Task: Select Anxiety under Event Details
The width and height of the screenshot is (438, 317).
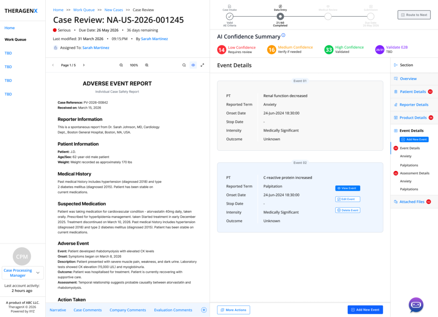Action: pyautogui.click(x=405, y=156)
